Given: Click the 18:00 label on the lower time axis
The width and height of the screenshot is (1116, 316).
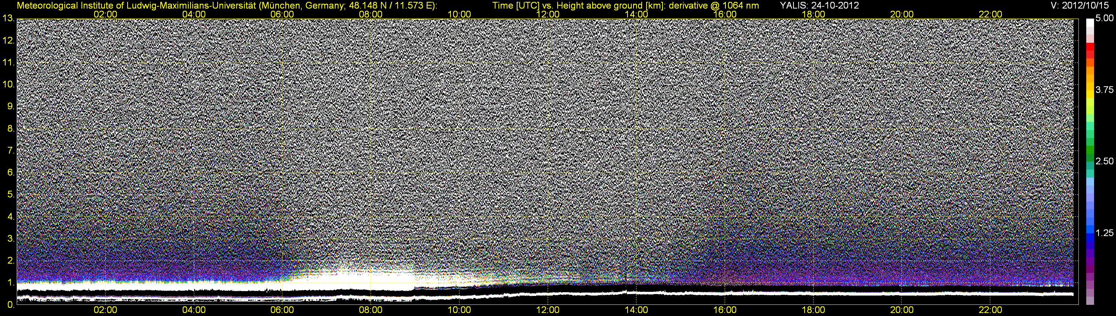Looking at the screenshot, I should coord(814,310).
